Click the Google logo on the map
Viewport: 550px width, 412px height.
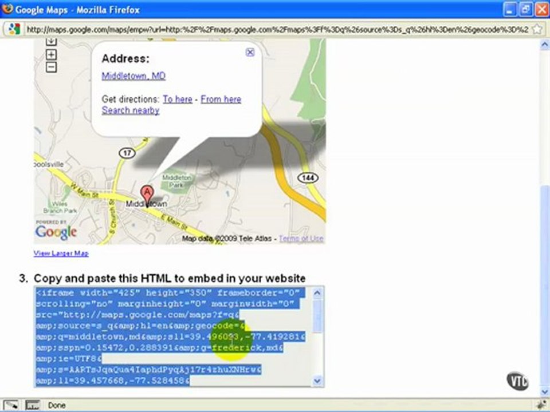(56, 232)
